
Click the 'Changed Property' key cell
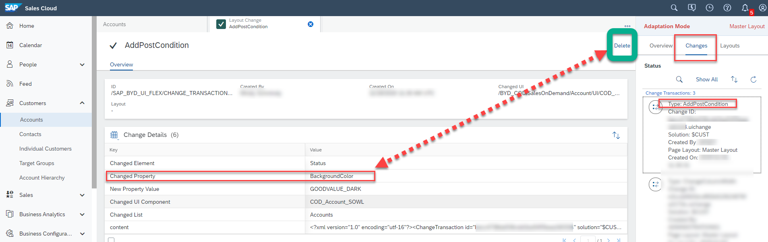[x=205, y=176]
